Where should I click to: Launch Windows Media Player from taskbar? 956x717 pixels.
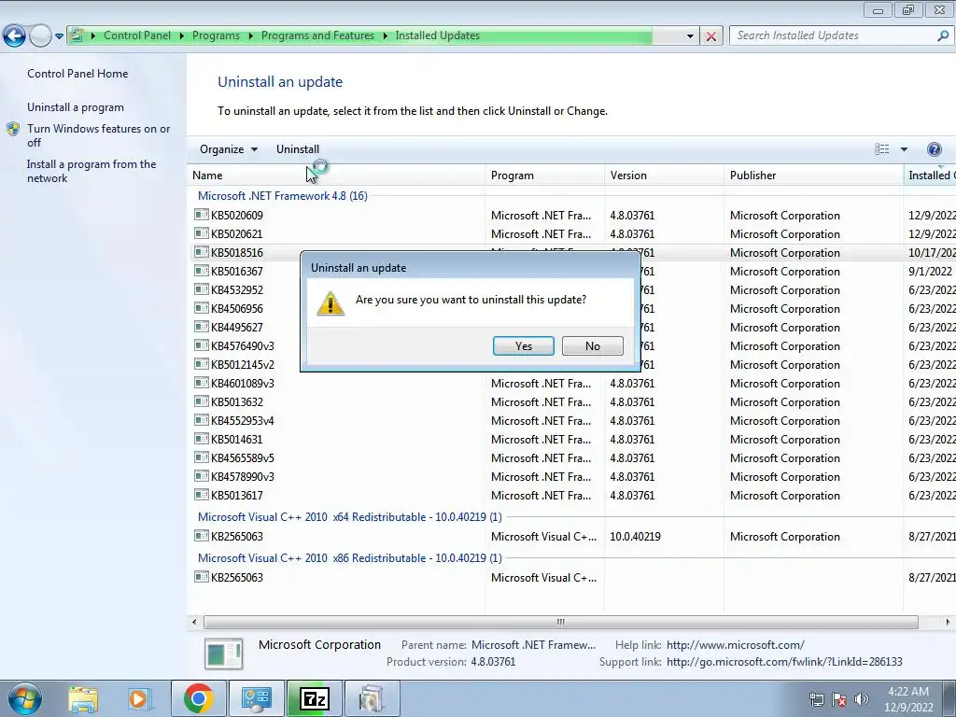click(138, 698)
